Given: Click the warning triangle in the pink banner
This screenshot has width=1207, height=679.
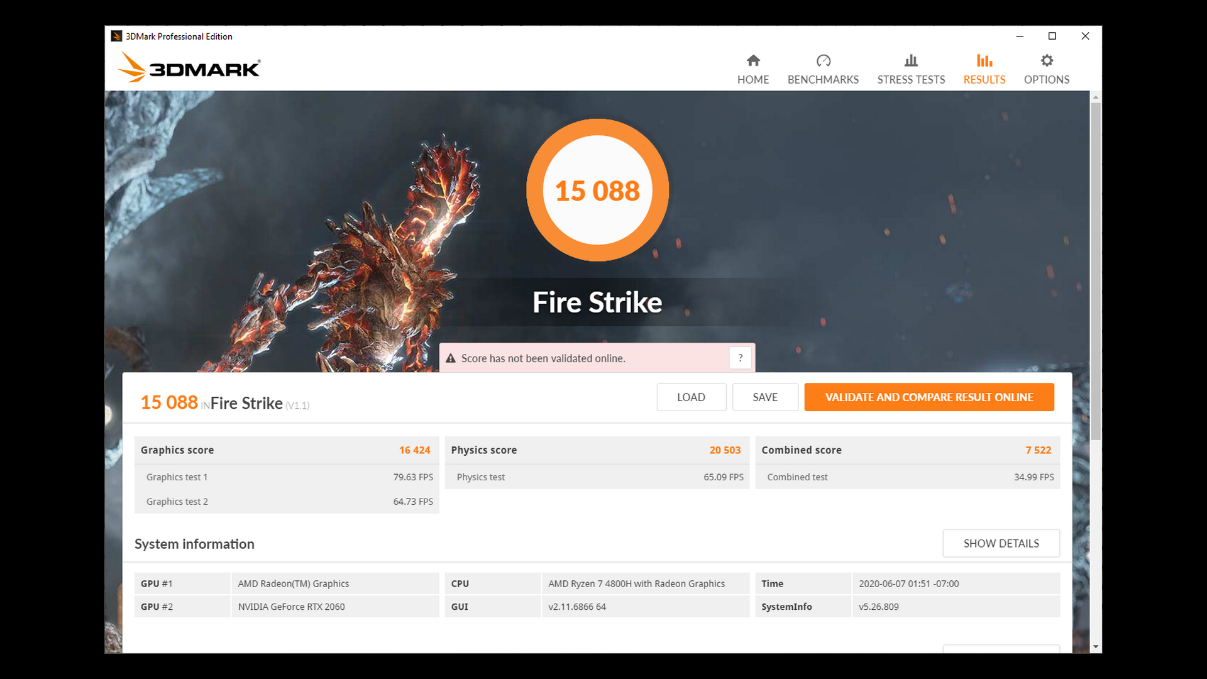Looking at the screenshot, I should (451, 357).
